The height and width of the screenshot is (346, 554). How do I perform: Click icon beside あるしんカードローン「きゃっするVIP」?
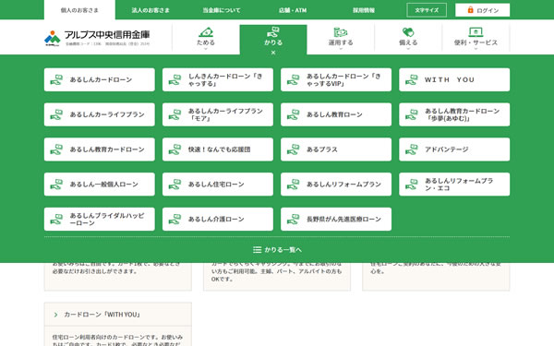tap(294, 79)
